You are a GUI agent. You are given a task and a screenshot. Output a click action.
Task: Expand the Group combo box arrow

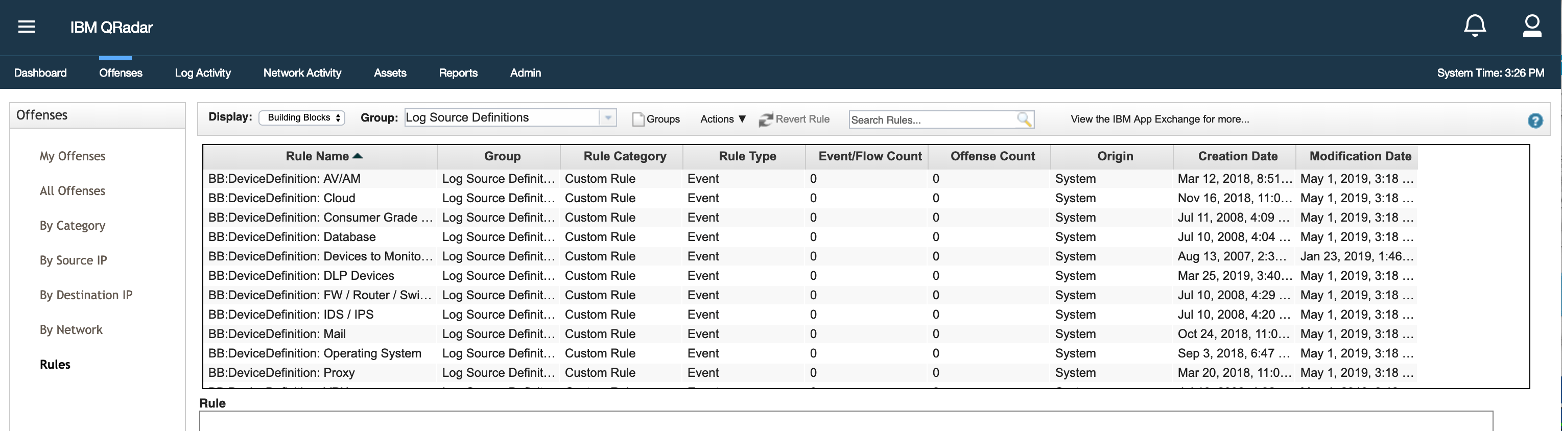(x=607, y=117)
